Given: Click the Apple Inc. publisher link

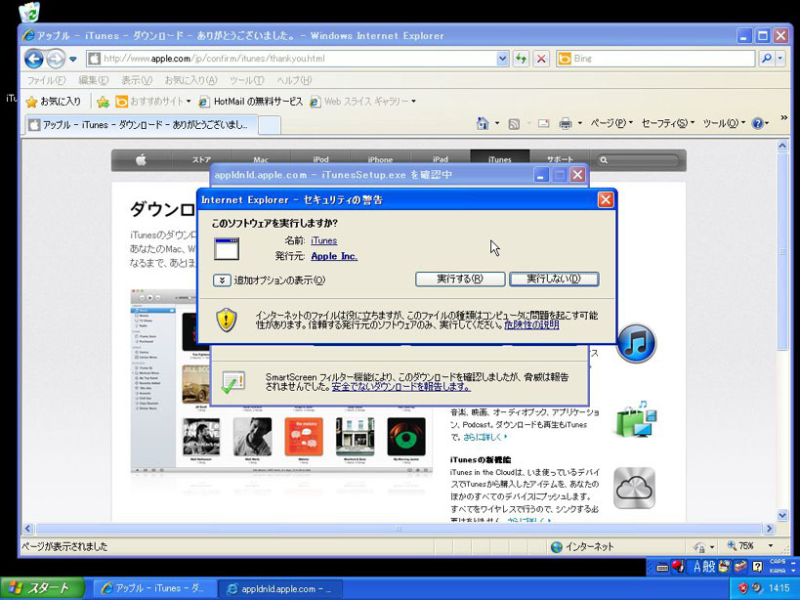Looking at the screenshot, I should pyautogui.click(x=334, y=256).
